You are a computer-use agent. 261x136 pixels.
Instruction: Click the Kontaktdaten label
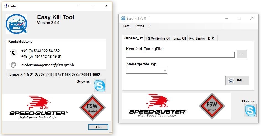20,42
